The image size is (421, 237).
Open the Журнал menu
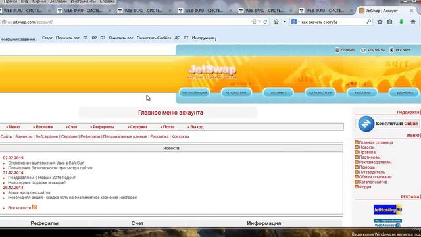pos(38,1)
